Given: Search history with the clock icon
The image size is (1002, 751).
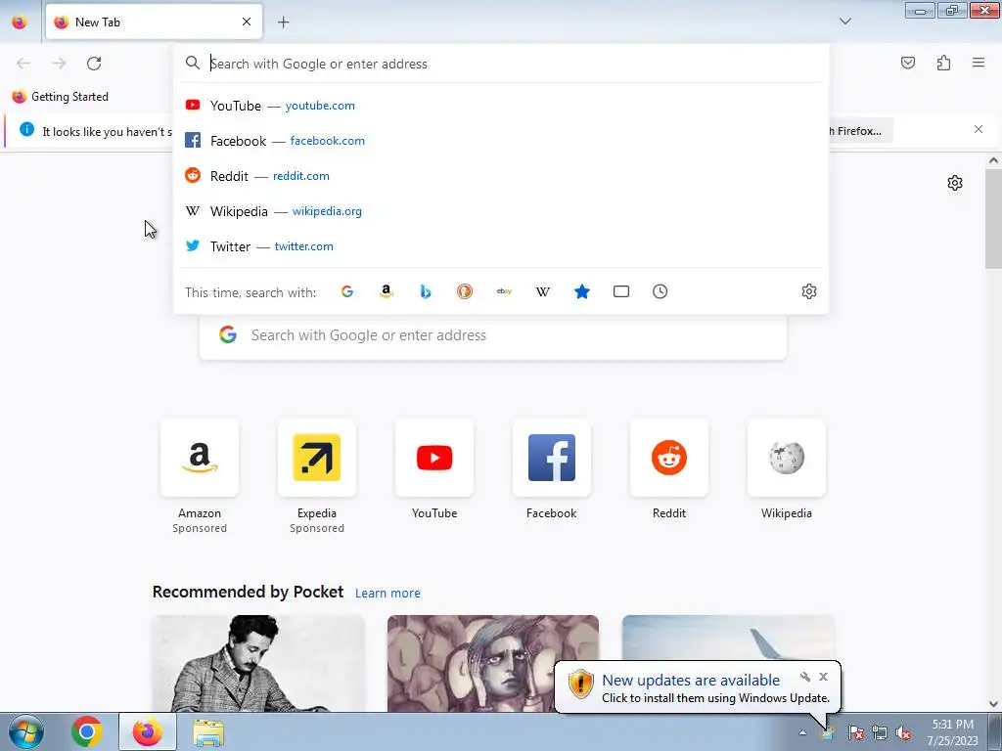Looking at the screenshot, I should click(660, 291).
